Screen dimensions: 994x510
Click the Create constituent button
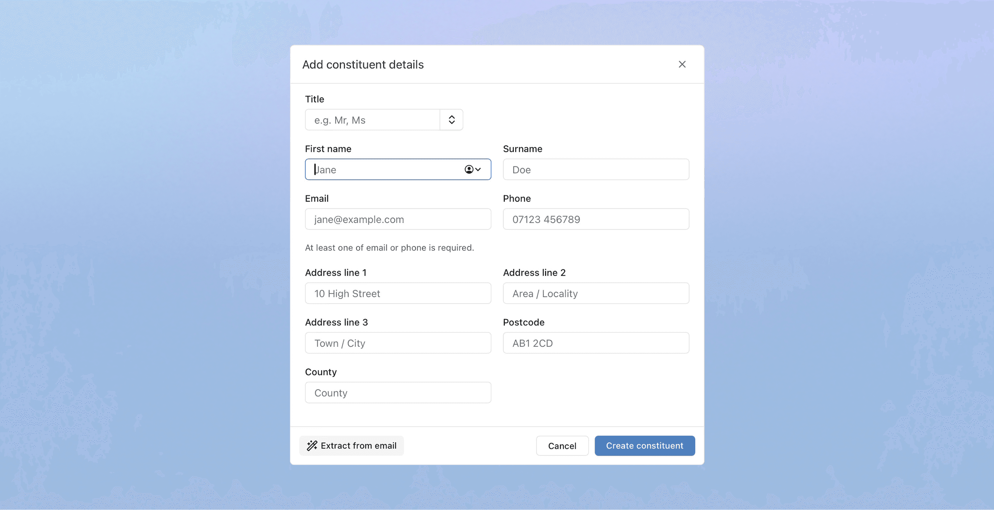pos(644,445)
